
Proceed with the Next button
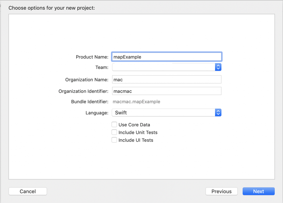point(258,191)
